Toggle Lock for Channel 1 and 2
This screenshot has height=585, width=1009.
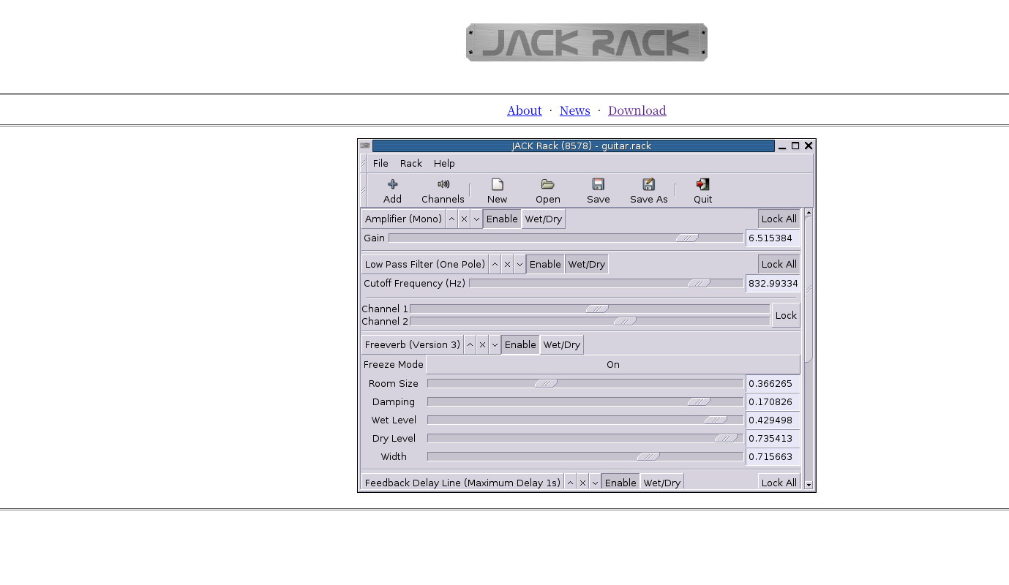(786, 315)
